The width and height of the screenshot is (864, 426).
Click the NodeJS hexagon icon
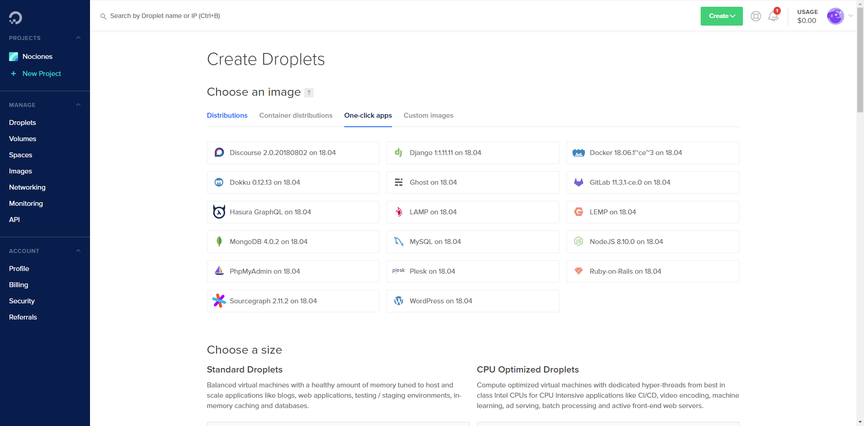tap(579, 242)
